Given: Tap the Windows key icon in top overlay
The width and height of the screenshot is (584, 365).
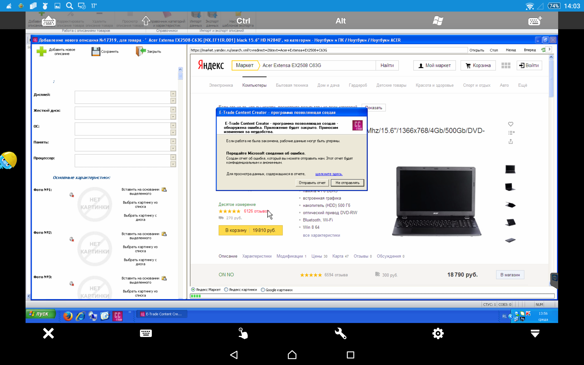Looking at the screenshot, I should (x=438, y=21).
